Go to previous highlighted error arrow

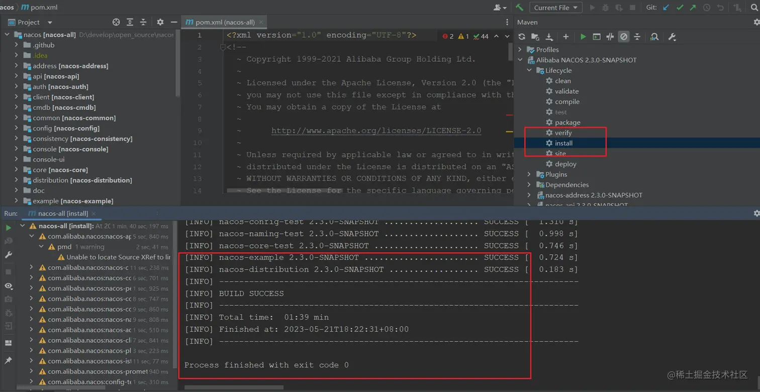pyautogui.click(x=497, y=36)
